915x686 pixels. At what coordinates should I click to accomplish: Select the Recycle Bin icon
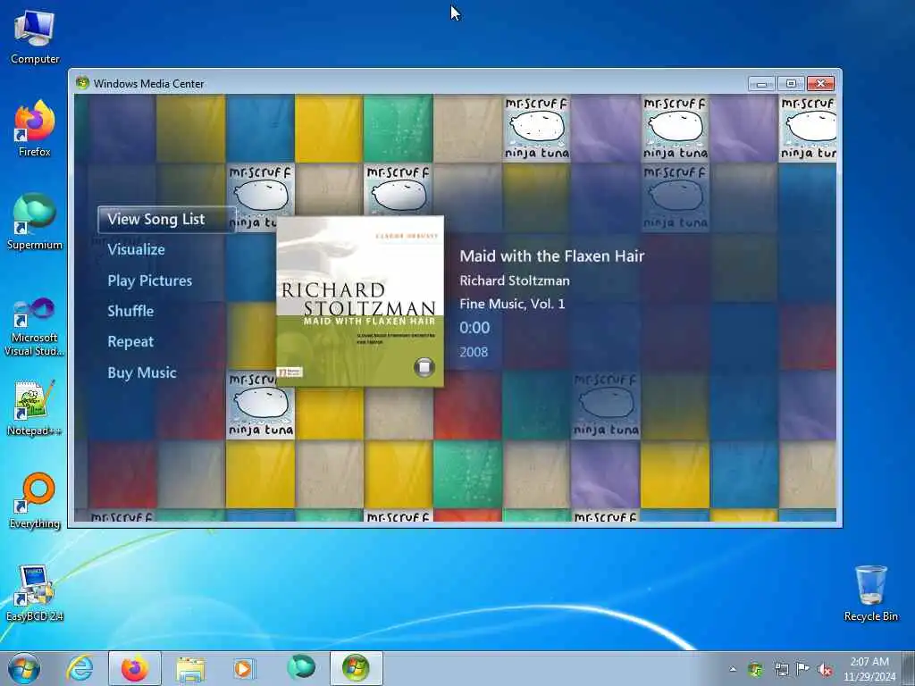(x=870, y=593)
